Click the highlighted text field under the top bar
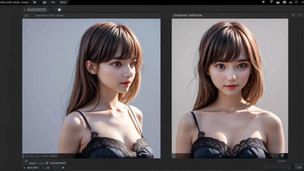Image resolution: width=304 pixels, height=171 pixels. [x=37, y=10]
